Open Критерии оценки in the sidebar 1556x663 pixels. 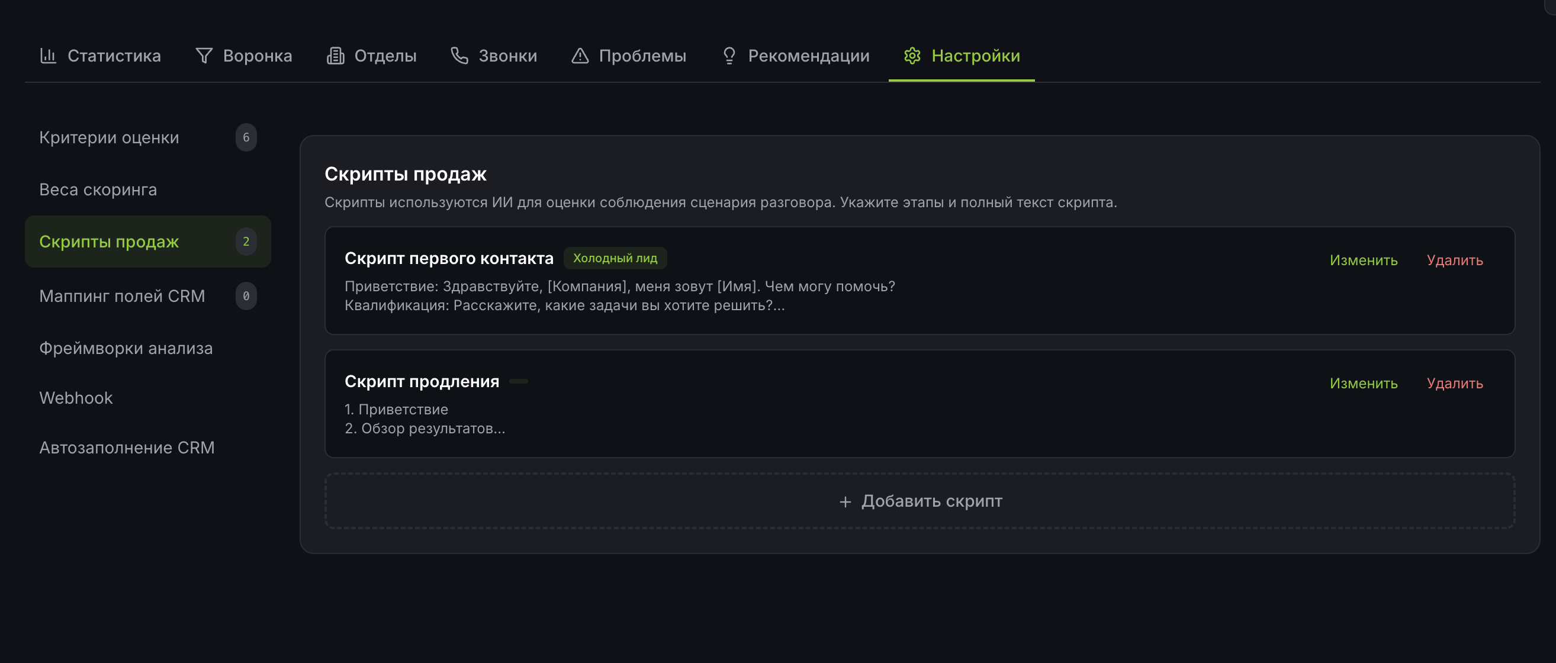(x=110, y=138)
